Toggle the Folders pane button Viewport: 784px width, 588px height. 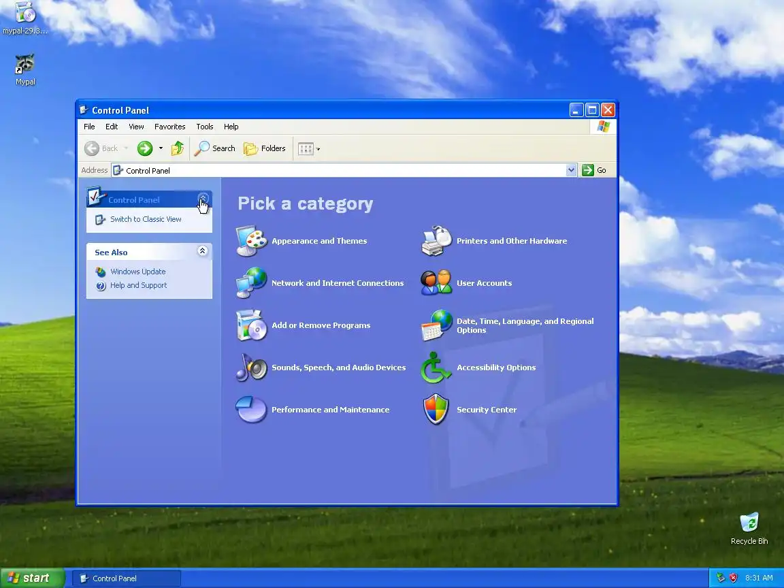click(265, 148)
